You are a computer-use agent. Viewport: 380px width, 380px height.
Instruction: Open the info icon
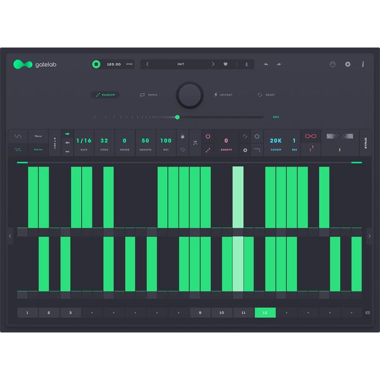363,64
